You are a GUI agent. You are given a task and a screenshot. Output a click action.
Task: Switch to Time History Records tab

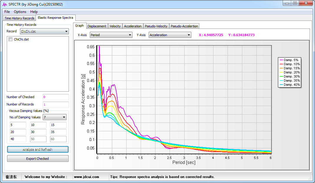(x=19, y=18)
